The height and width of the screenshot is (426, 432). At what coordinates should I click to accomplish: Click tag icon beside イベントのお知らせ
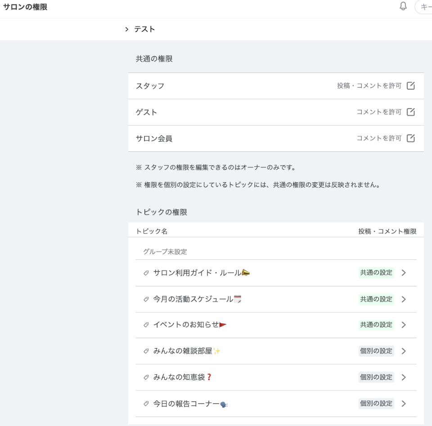pyautogui.click(x=146, y=325)
